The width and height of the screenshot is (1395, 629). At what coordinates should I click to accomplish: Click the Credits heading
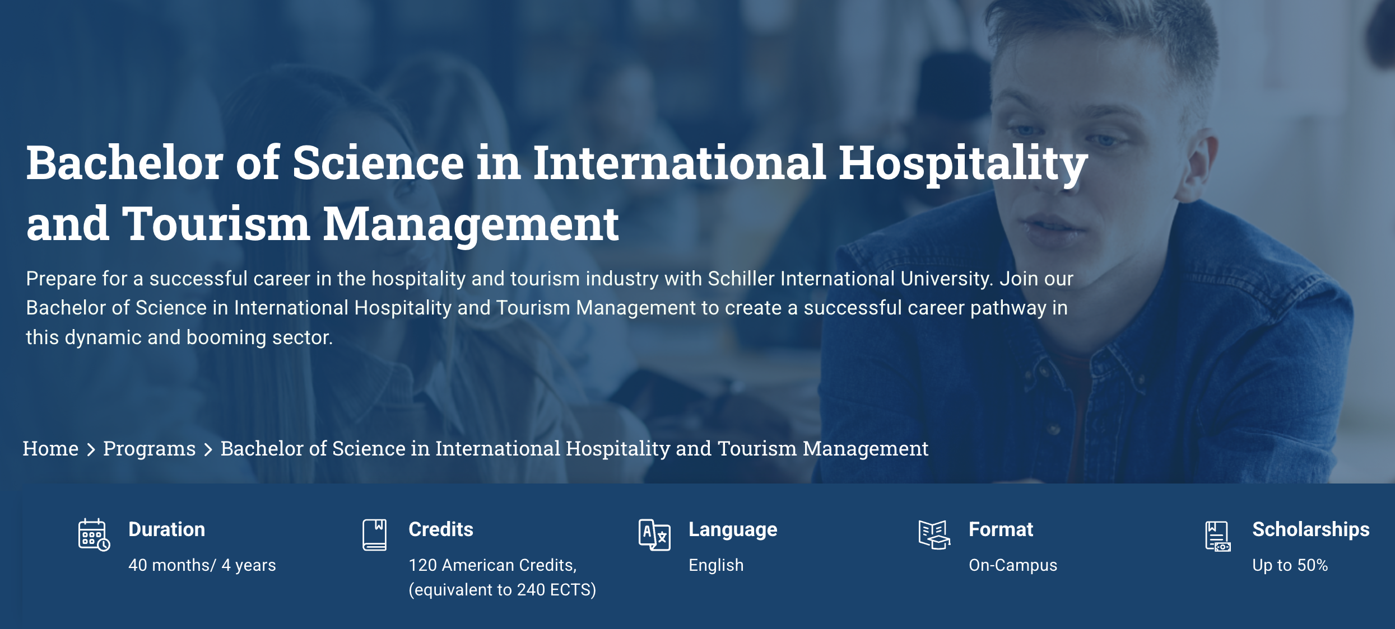441,529
